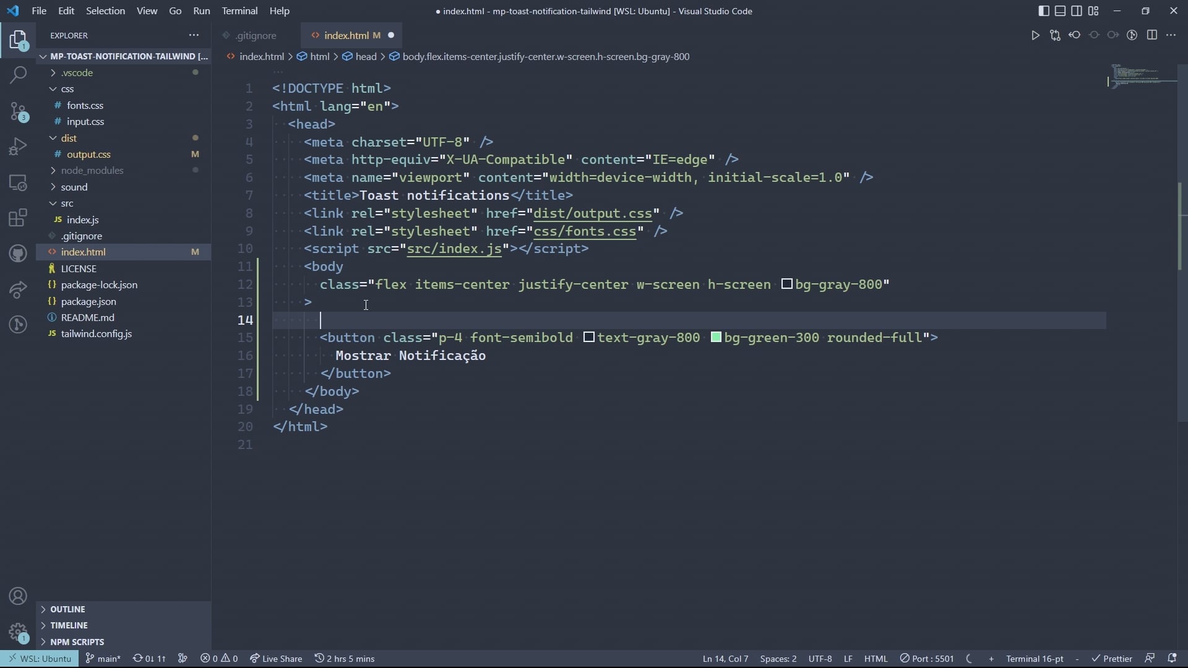Expand the TIMELINE section
The width and height of the screenshot is (1188, 668).
click(124, 625)
